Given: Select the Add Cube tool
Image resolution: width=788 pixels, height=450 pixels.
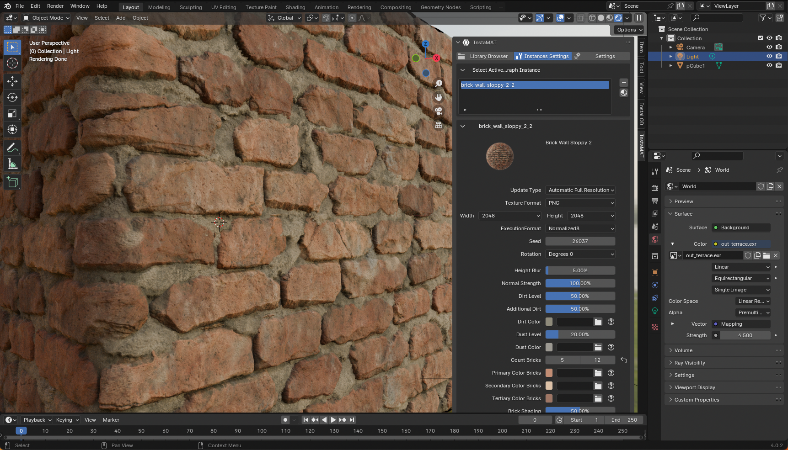Looking at the screenshot, I should 12,182.
